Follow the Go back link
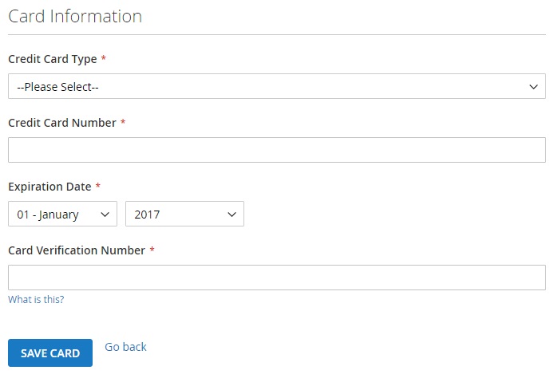This screenshot has height=382, width=558. [x=125, y=347]
